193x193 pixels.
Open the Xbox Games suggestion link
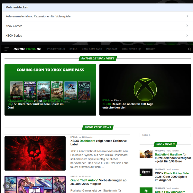tap(14, 26)
